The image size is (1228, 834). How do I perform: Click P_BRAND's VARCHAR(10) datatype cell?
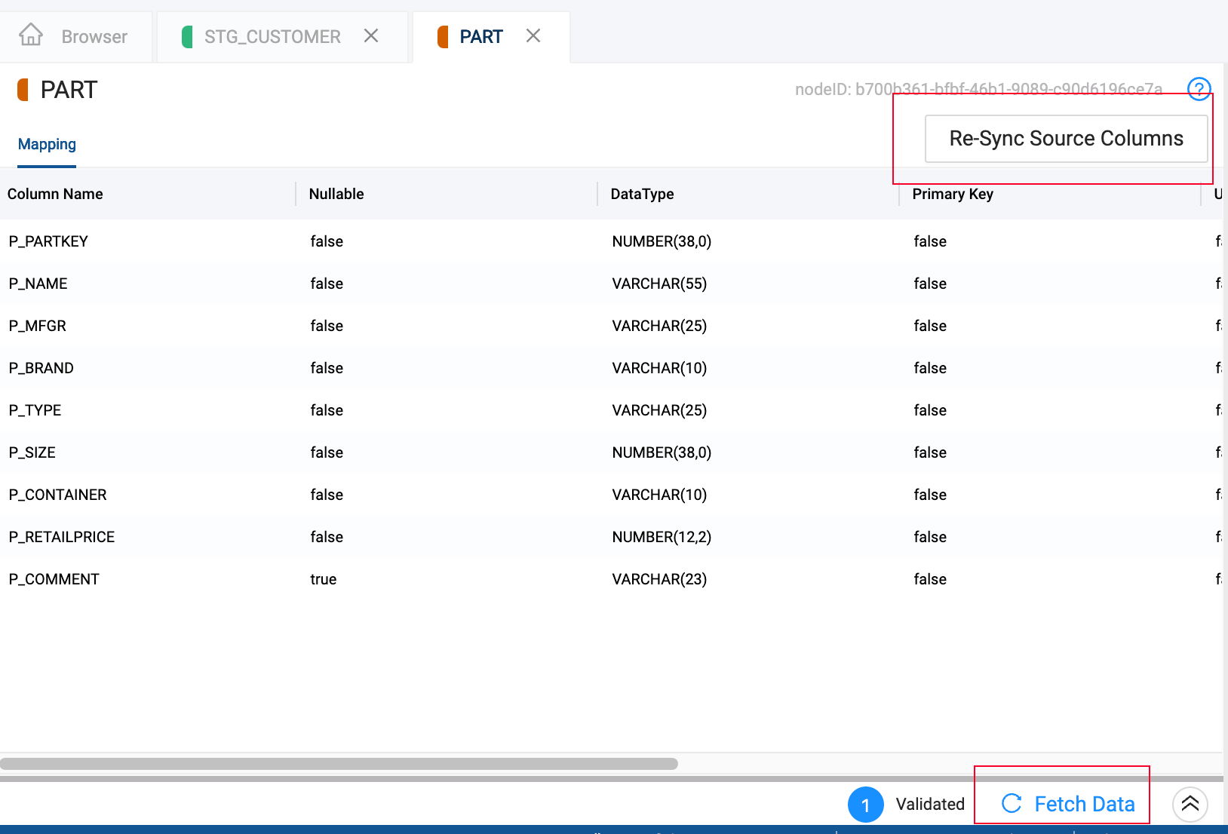[659, 368]
